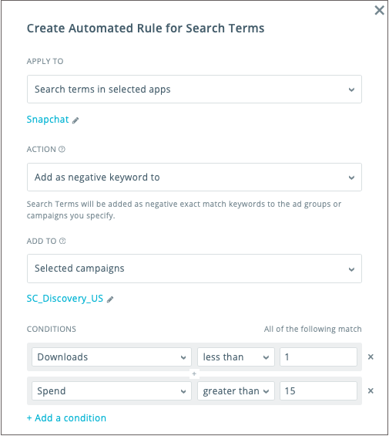Image resolution: width=389 pixels, height=436 pixels.
Task: Click the 'CONDITIONS' section label
Action: pos(52,329)
